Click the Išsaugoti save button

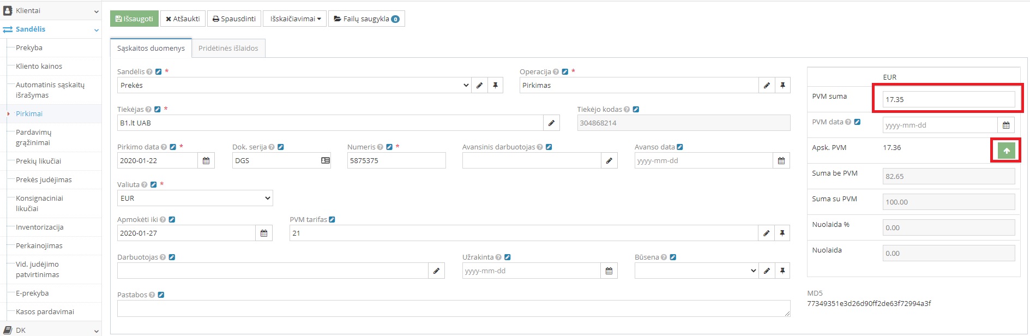tap(134, 19)
